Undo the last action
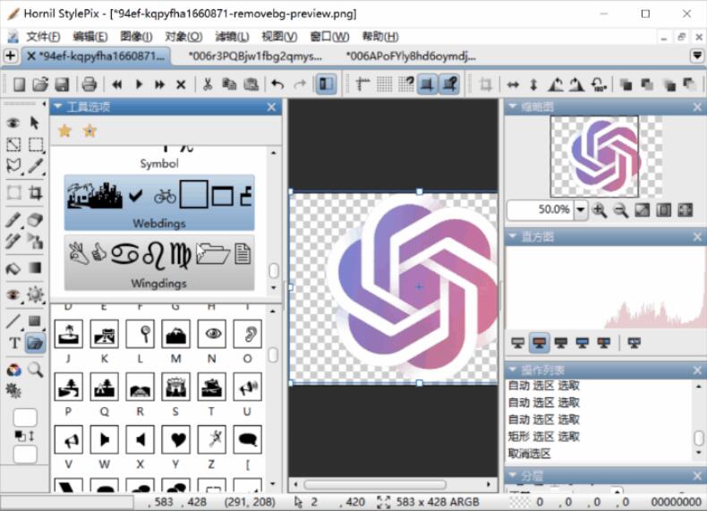This screenshot has height=511, width=707. coord(277,84)
